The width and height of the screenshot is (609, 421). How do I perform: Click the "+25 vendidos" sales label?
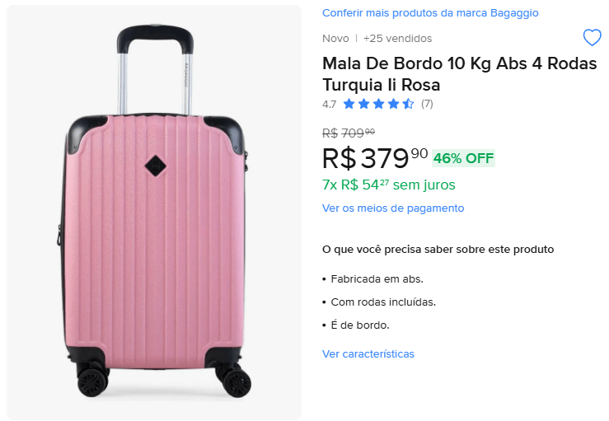pos(397,39)
